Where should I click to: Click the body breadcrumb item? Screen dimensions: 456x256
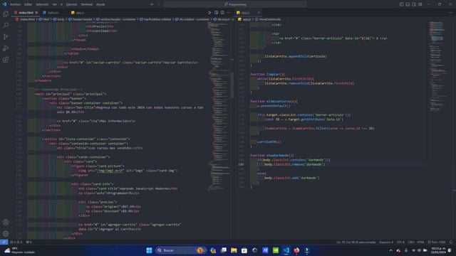(x=59, y=19)
